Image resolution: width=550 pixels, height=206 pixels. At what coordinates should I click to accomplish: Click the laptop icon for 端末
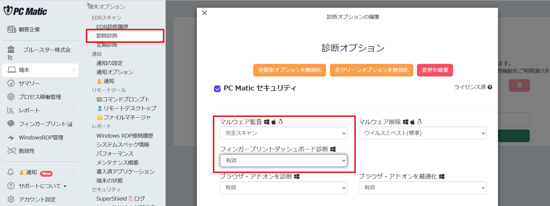[x=12, y=70]
